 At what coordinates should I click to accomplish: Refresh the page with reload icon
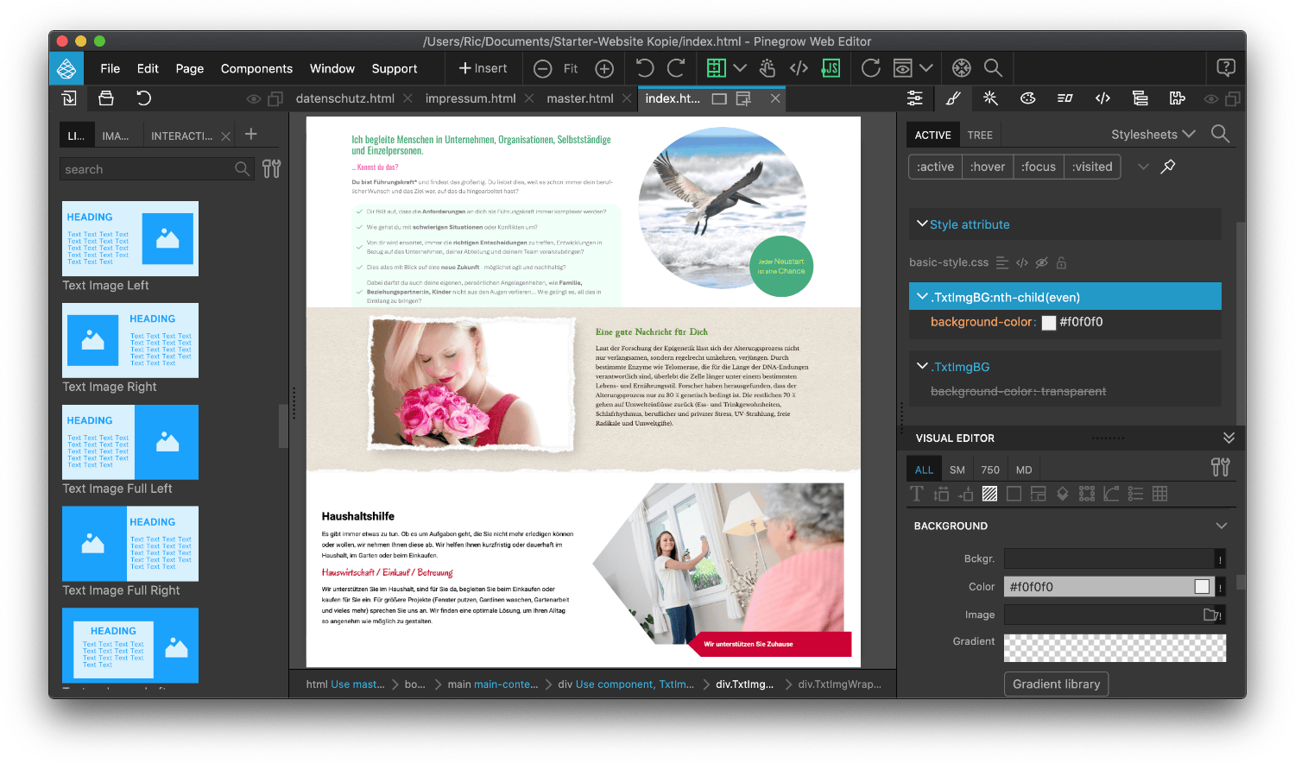tap(871, 68)
